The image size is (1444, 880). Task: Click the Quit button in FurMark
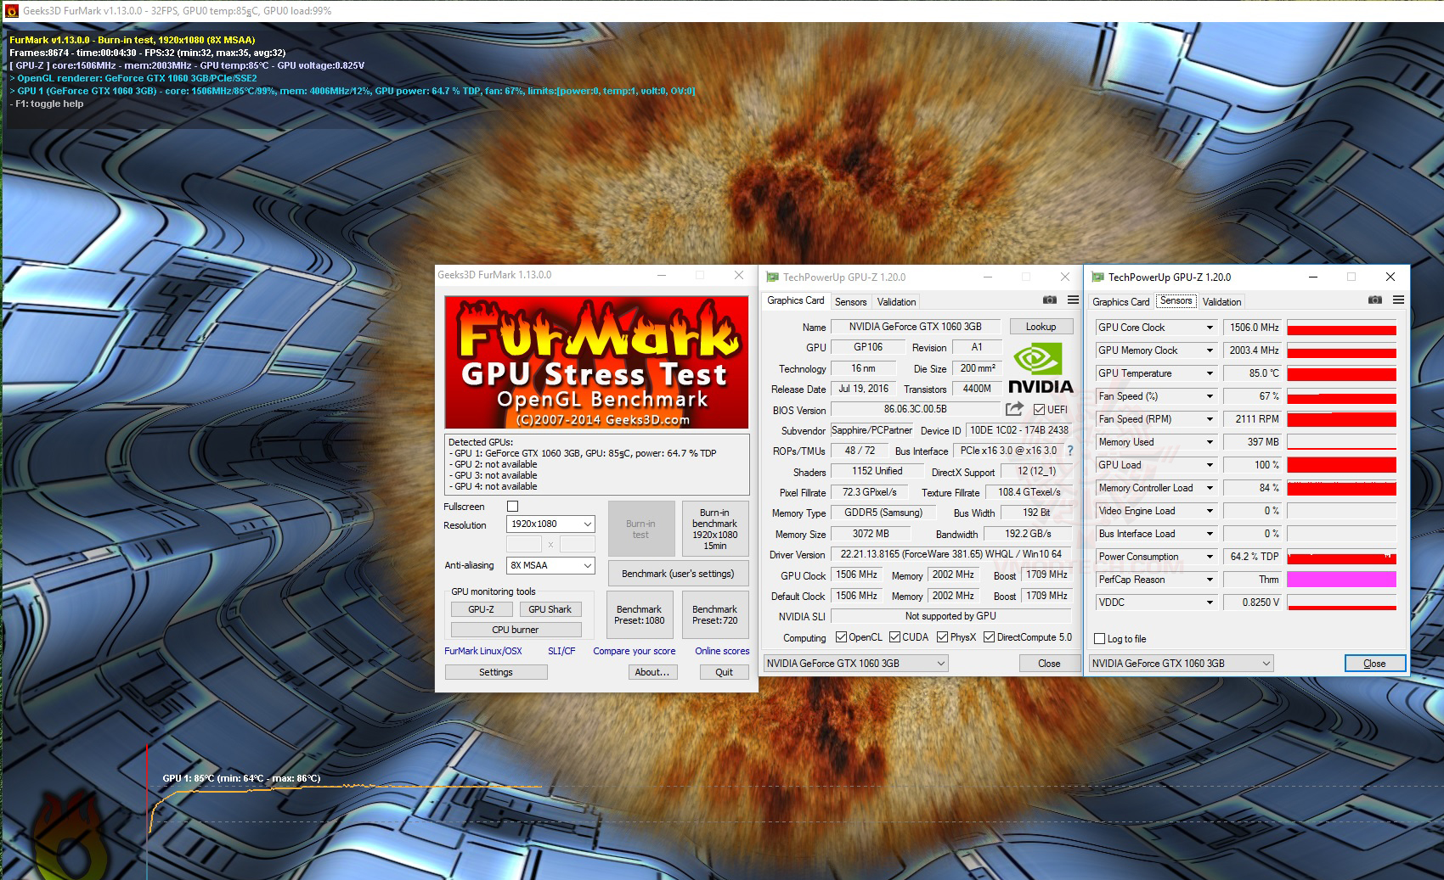tap(724, 672)
